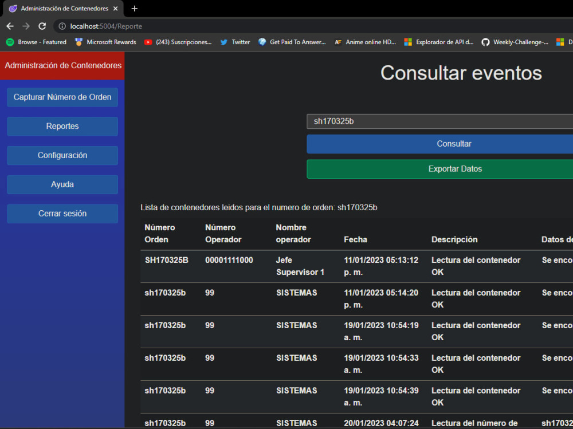
Task: Open the Ayuda sidebar button
Action: pyautogui.click(x=62, y=184)
